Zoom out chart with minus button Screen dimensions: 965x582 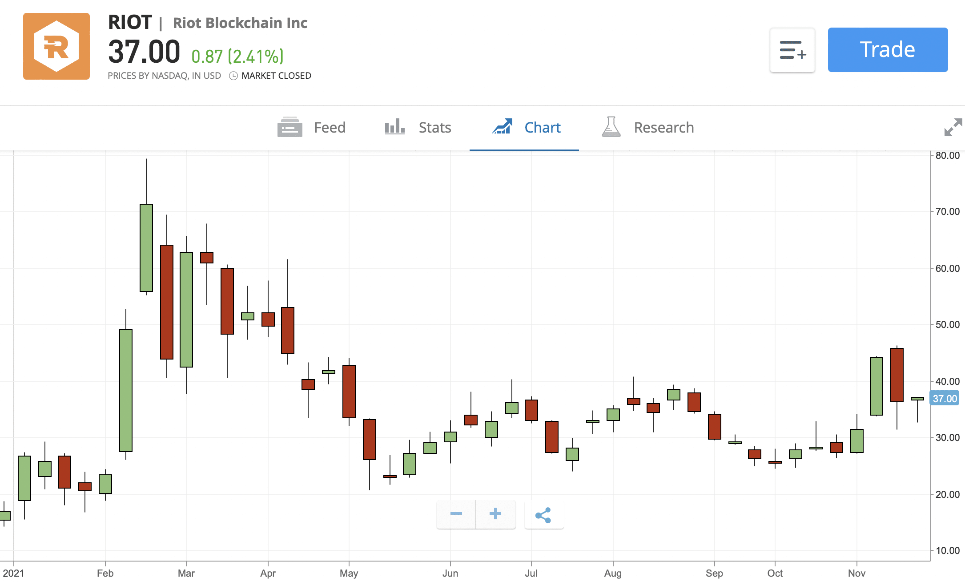(456, 514)
